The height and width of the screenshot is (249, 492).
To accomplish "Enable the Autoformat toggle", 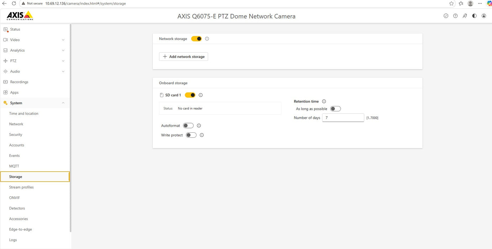I will pos(188,126).
